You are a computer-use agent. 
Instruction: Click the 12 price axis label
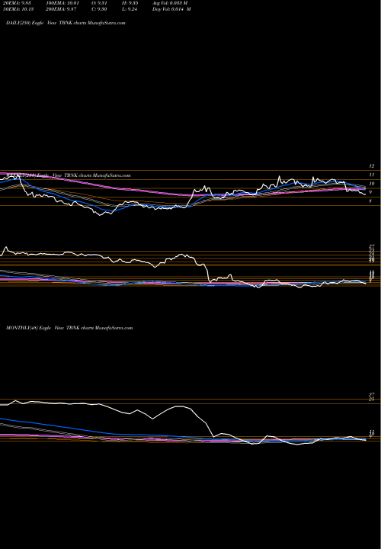[371, 166]
